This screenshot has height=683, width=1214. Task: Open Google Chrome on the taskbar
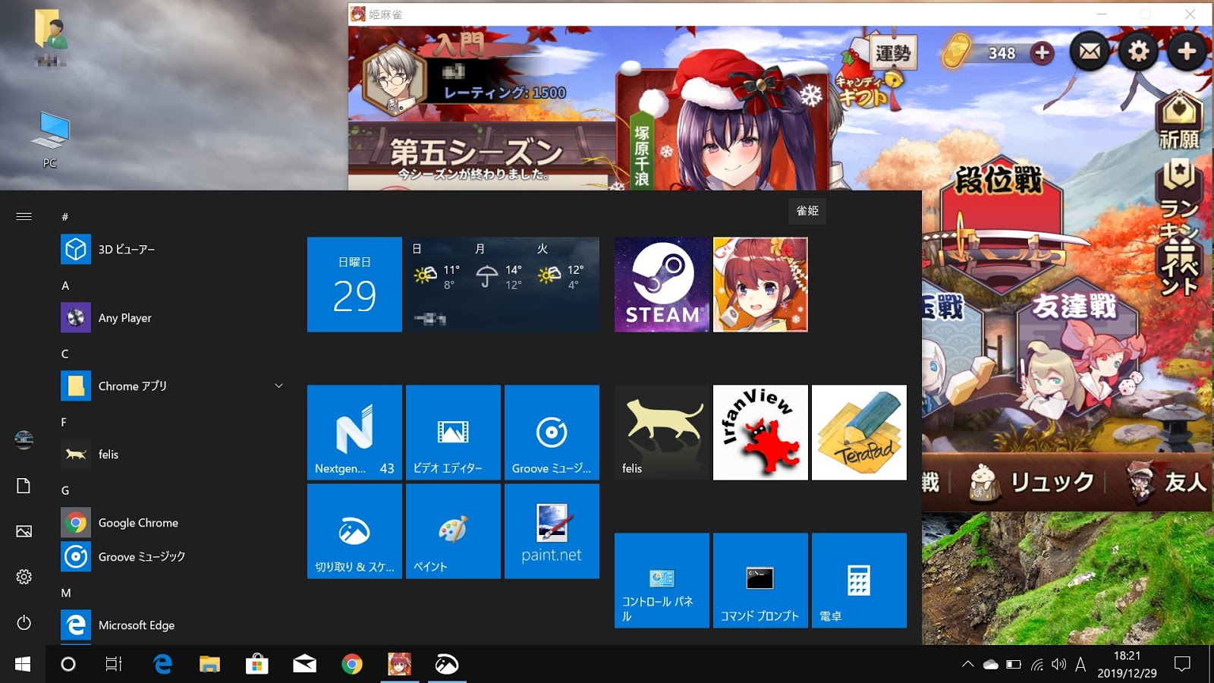point(352,664)
